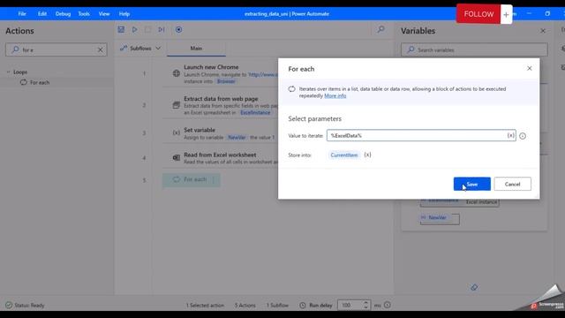Click the plus button beside FOLLOW
The width and height of the screenshot is (565, 318).
pos(506,14)
